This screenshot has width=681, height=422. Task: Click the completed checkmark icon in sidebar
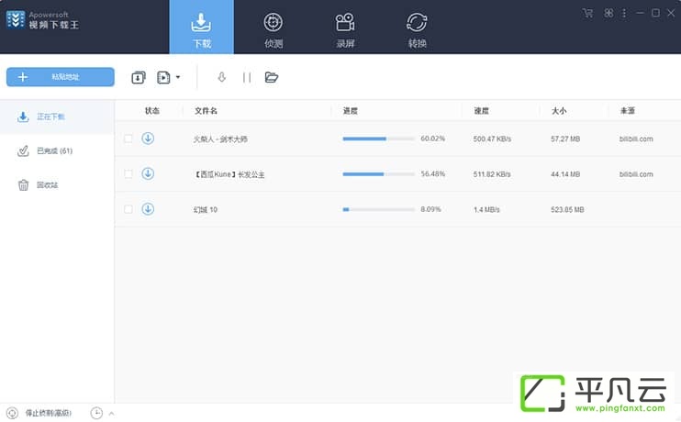23,150
